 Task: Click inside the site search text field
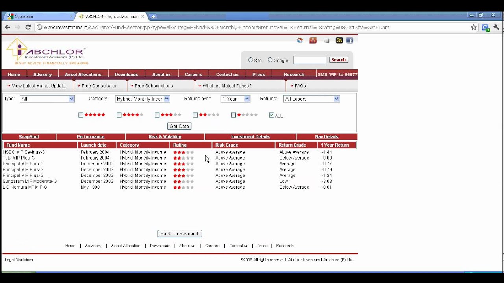pyautogui.click(x=309, y=60)
